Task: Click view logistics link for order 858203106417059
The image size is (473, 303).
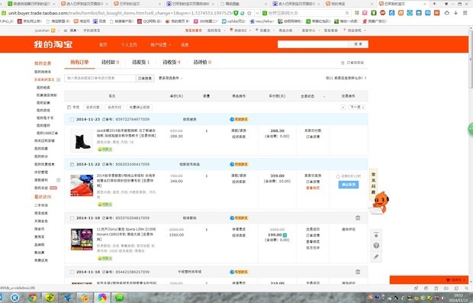Action: [313, 188]
